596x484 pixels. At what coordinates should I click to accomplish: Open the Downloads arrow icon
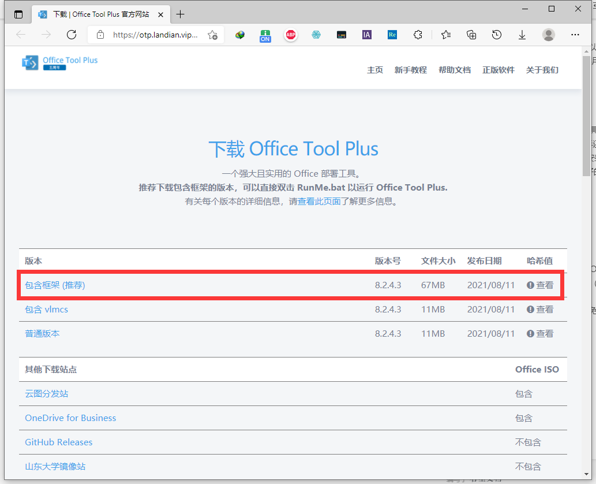click(x=522, y=35)
